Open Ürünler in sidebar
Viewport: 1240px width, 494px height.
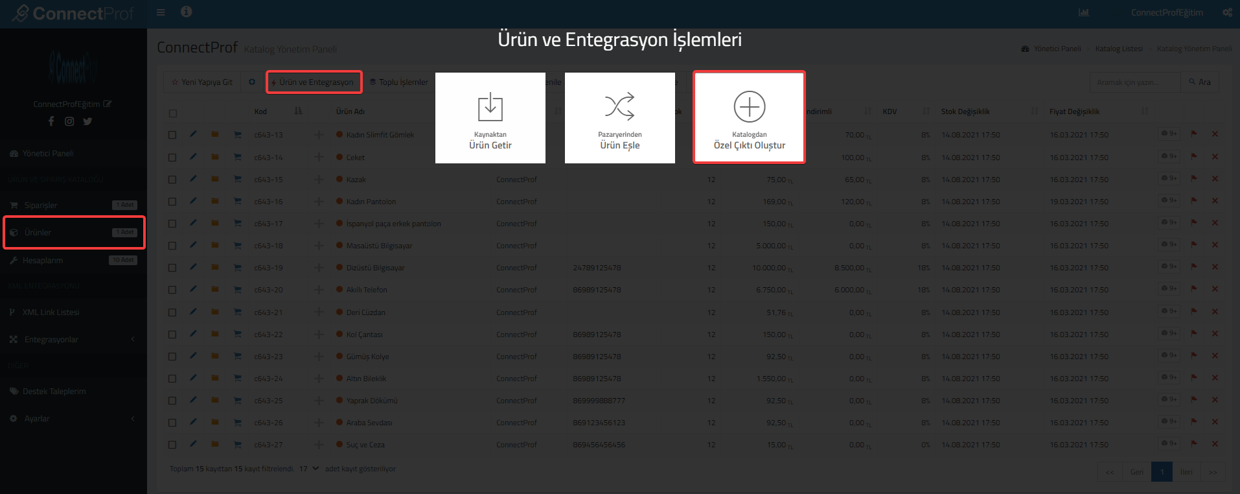pyautogui.click(x=73, y=232)
